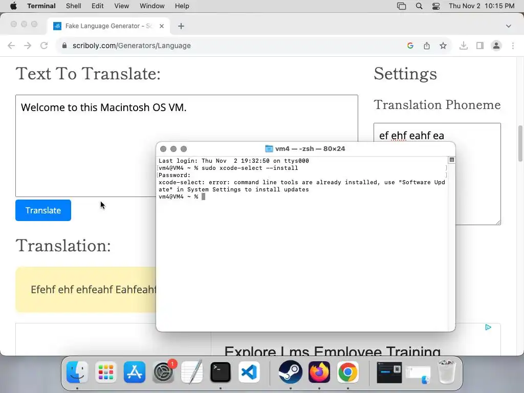Close the Fake Language Generator tab

click(x=162, y=26)
